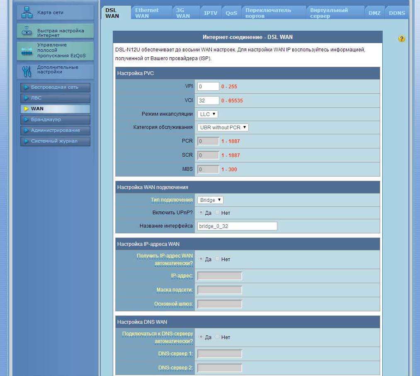Click the additional settings tools icon

pos(27,71)
